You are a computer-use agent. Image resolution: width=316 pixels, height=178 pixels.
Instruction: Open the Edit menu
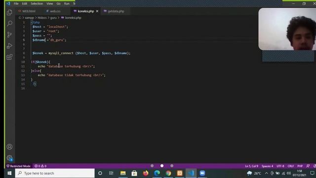24,3
